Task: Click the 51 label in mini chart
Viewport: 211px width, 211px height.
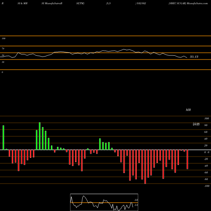Action: 136,205
